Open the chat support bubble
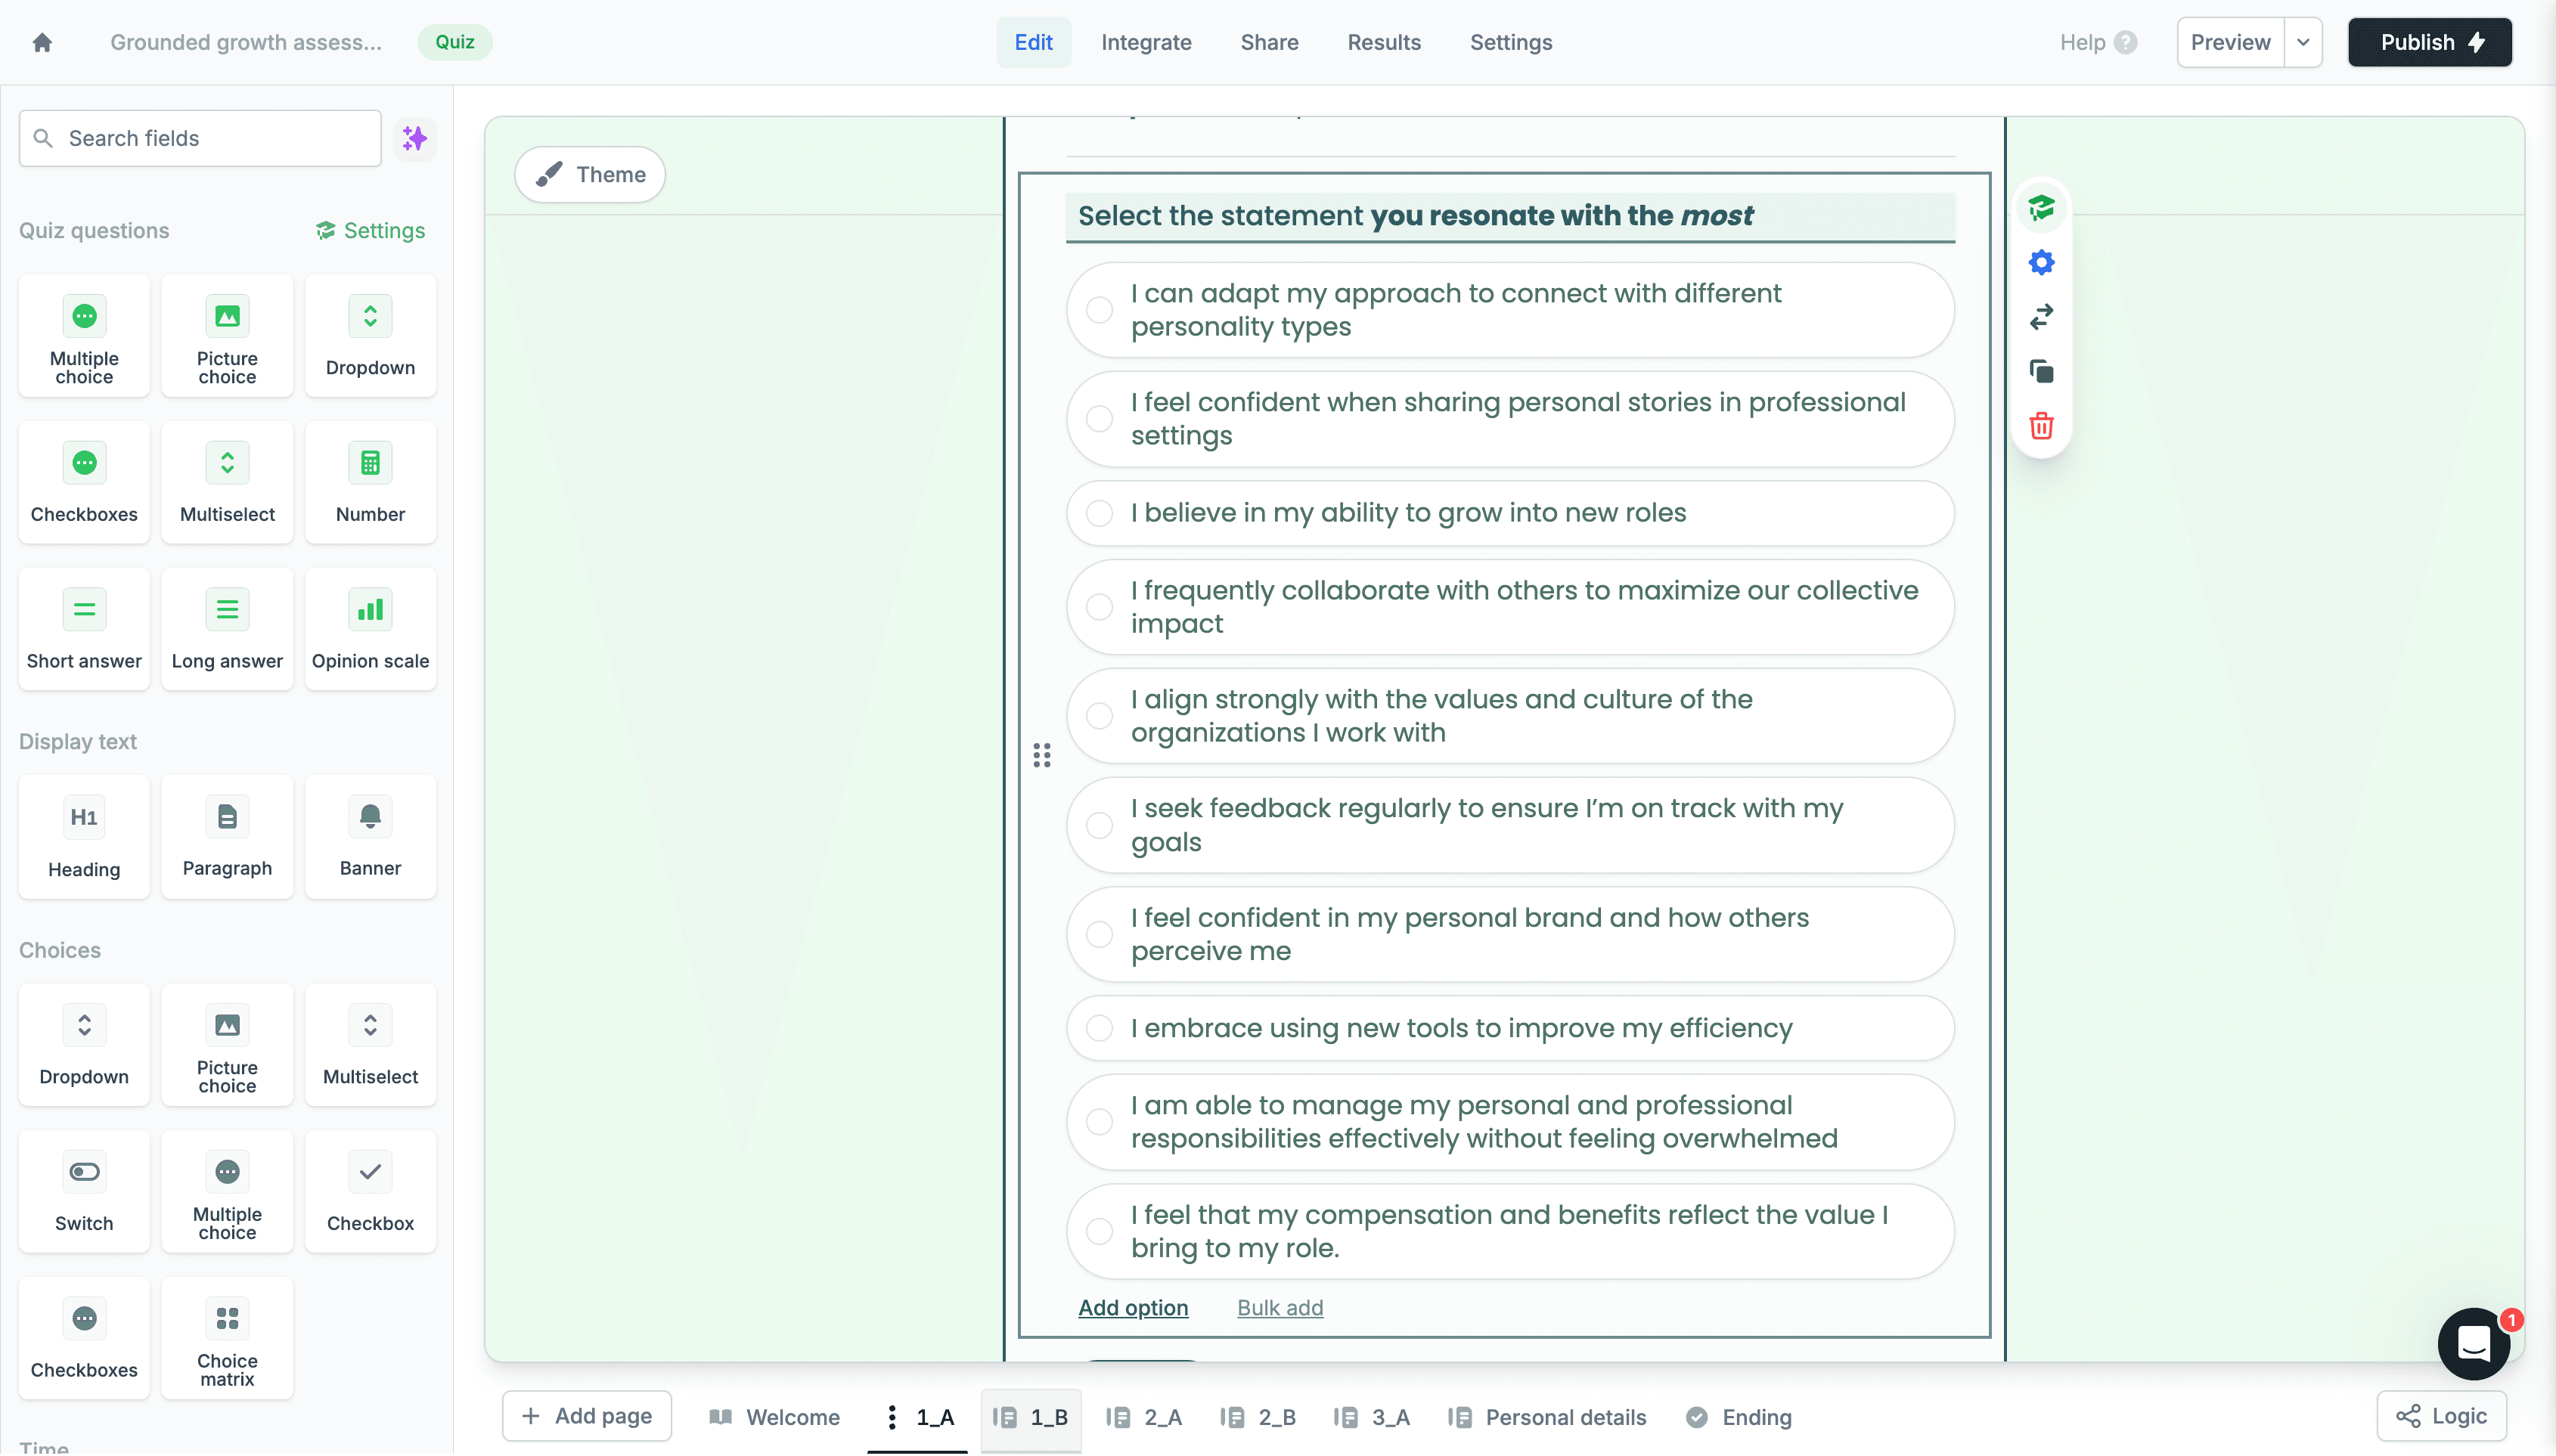Image resolution: width=2556 pixels, height=1456 pixels. click(x=2473, y=1343)
